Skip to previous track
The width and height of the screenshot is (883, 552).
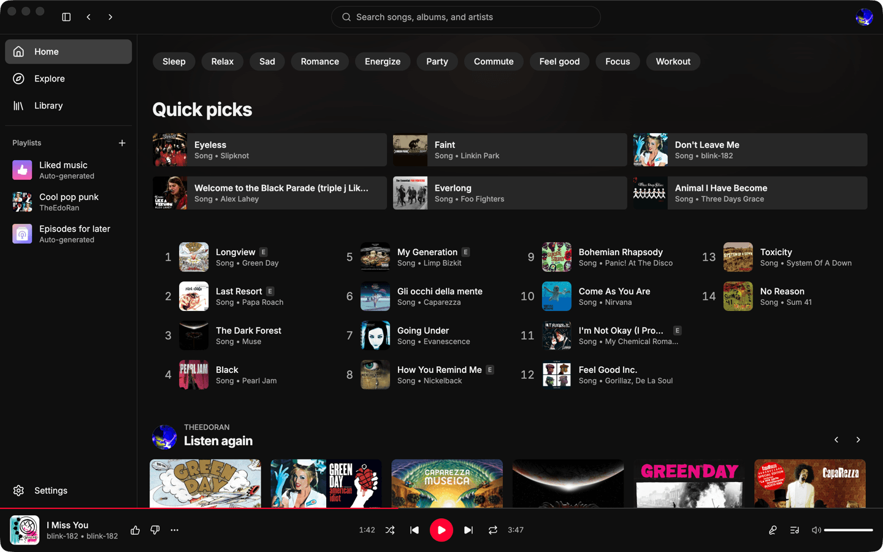click(415, 530)
